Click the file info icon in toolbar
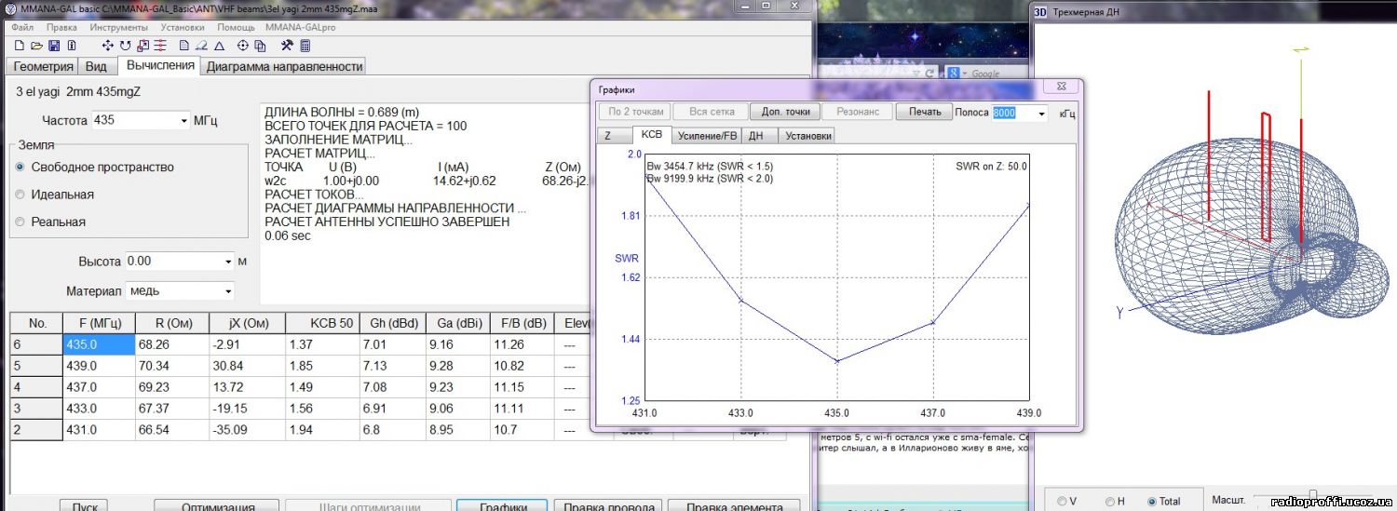 click(x=72, y=46)
